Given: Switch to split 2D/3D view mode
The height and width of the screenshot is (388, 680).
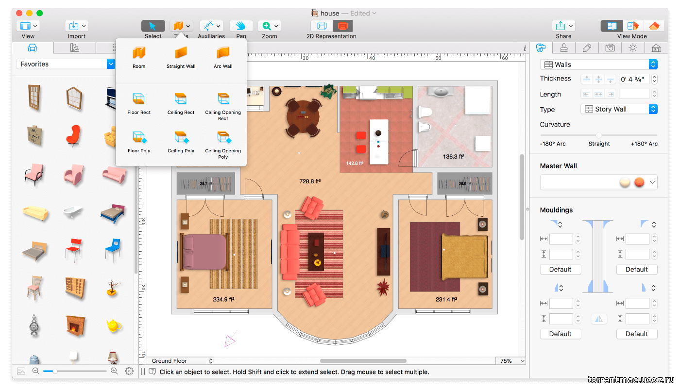Looking at the screenshot, I should (x=632, y=26).
